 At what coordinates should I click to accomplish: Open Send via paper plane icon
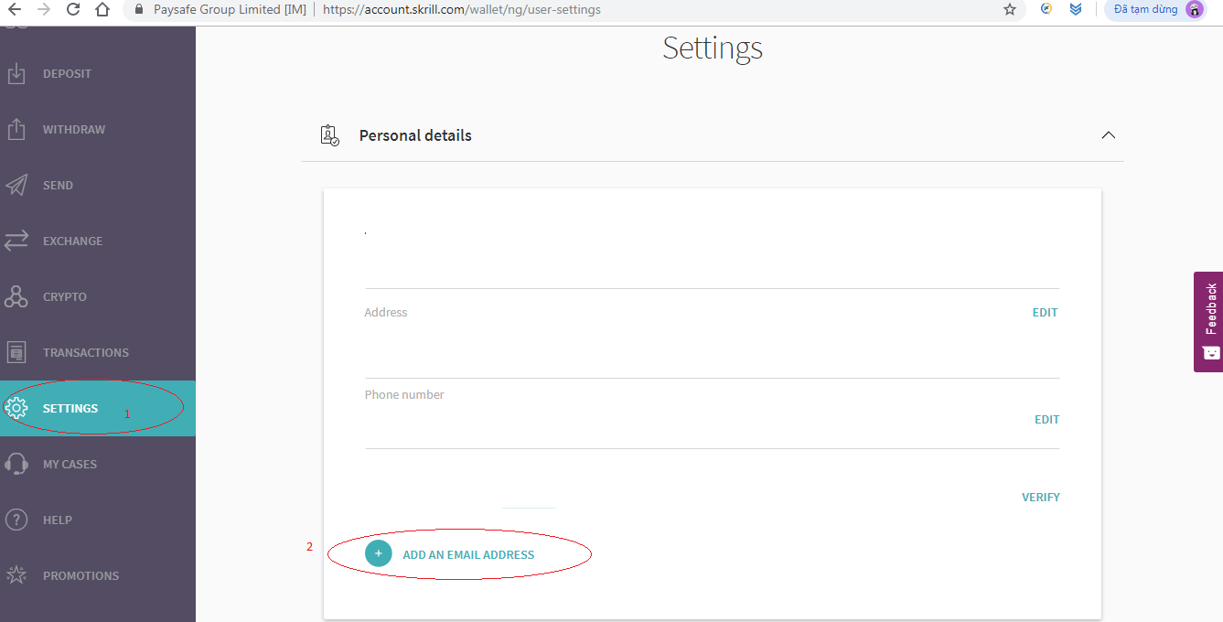point(16,186)
